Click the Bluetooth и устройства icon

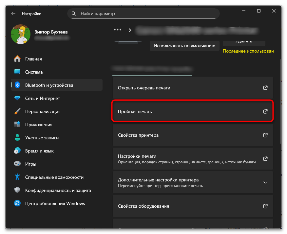coord(17,85)
